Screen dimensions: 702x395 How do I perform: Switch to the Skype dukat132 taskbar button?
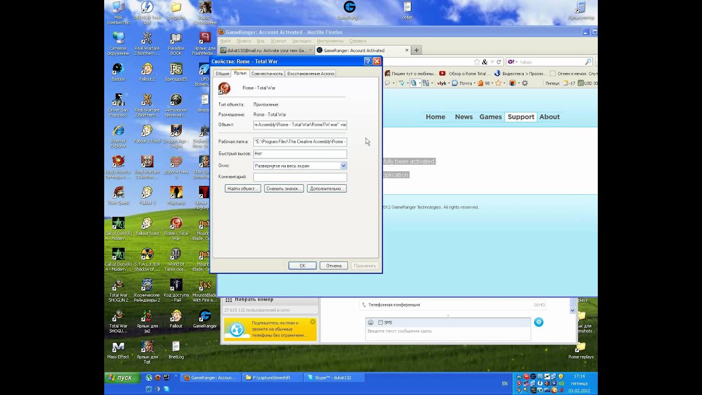pos(335,377)
